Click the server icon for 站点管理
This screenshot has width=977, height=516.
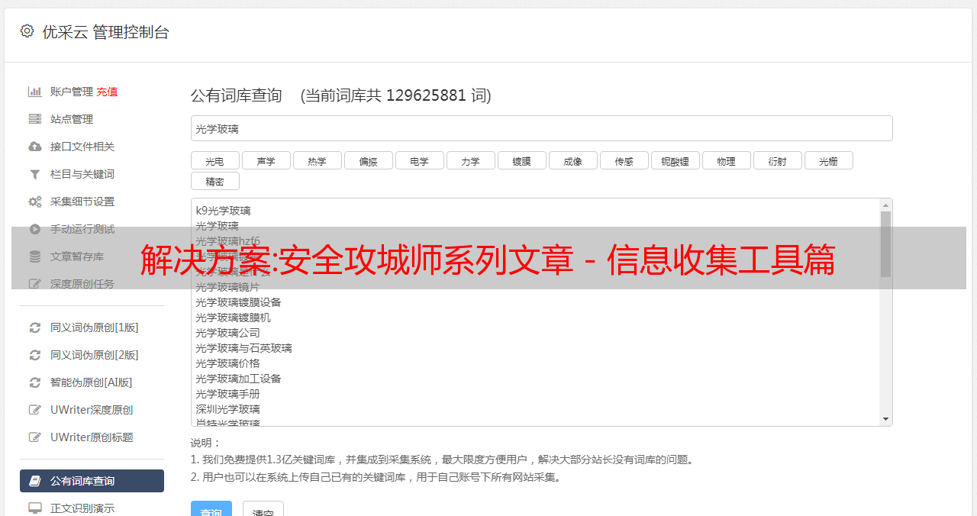click(35, 119)
